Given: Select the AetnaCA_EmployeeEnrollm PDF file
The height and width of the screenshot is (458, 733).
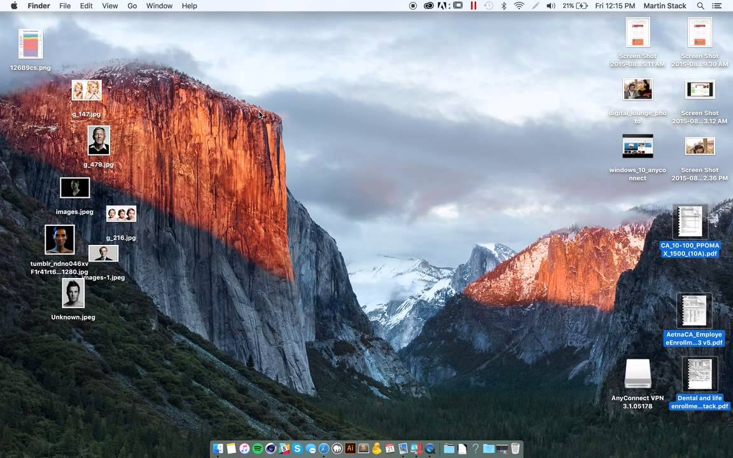Looking at the screenshot, I should click(694, 311).
